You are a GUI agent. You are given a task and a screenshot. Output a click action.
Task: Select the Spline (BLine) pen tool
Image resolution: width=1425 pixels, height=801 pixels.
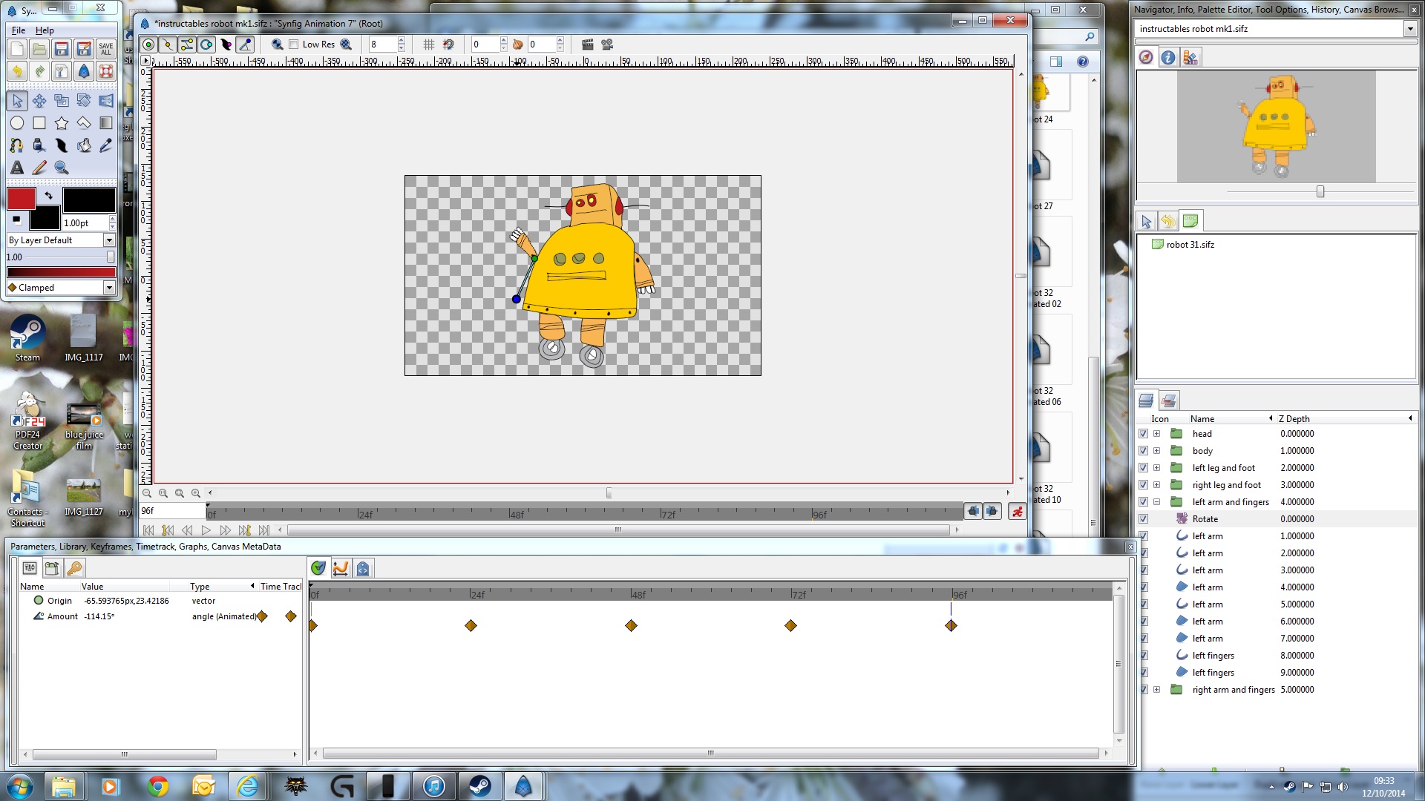point(17,145)
